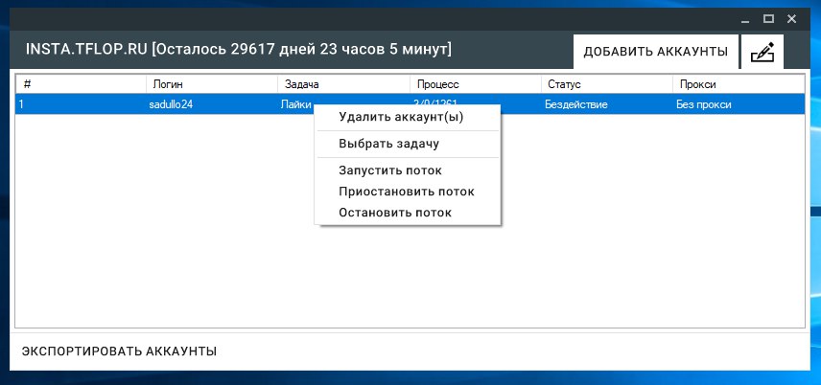The width and height of the screenshot is (821, 385).
Task: Choose Удалить аккаунт(ы) from context menu
Action: [x=407, y=117]
